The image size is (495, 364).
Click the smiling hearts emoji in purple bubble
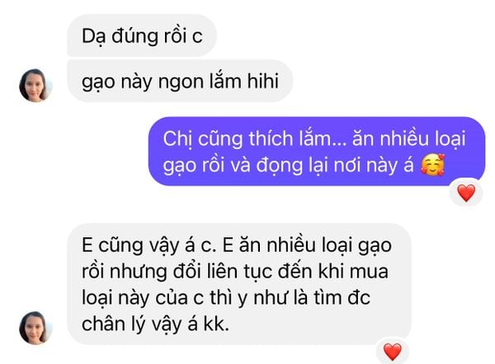click(433, 166)
